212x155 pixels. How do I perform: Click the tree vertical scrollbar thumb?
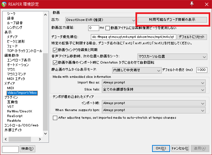coord(46,92)
